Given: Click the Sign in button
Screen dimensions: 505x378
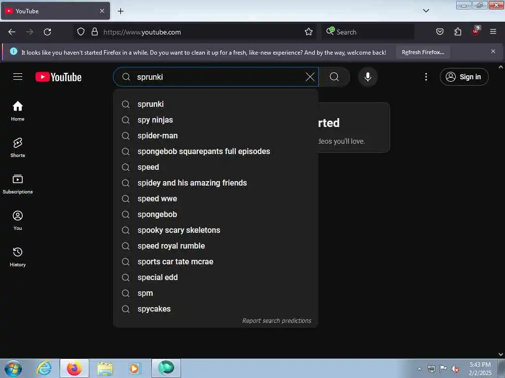Looking at the screenshot, I should [x=464, y=77].
